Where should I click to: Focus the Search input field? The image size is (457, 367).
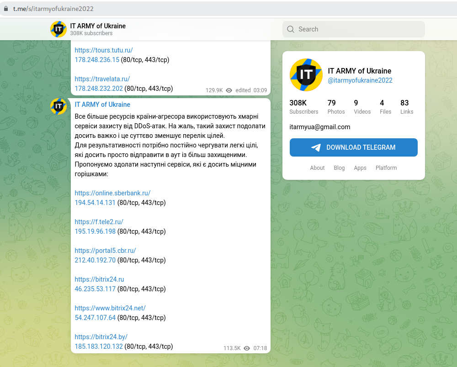click(359, 29)
